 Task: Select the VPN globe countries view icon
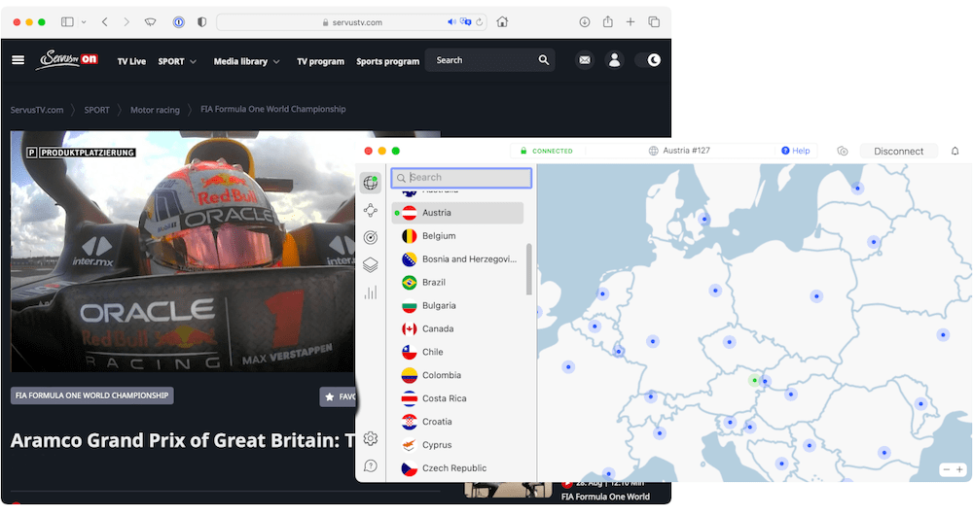point(371,183)
